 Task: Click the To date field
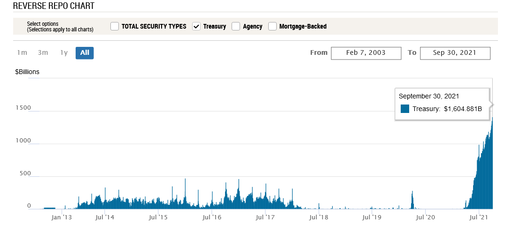pos(455,53)
